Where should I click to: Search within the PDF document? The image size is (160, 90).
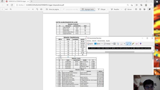(11, 9)
